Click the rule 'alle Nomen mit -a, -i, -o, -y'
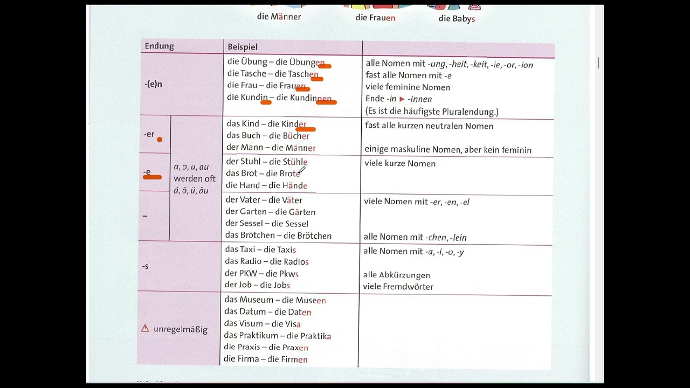This screenshot has height=388, width=690. (413, 251)
